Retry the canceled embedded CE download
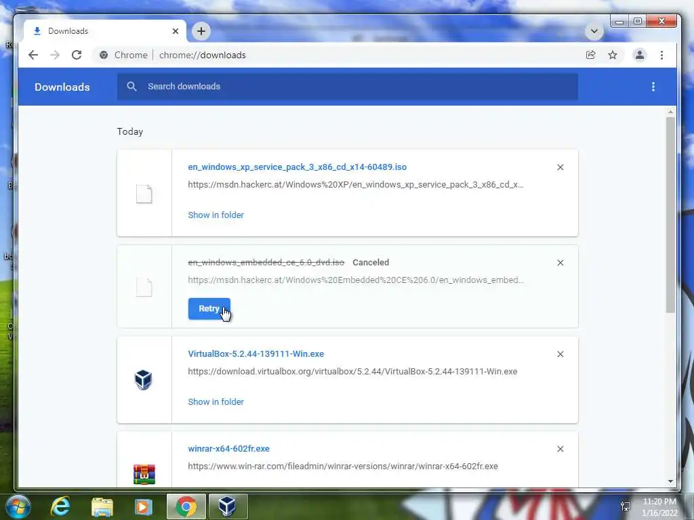 click(x=209, y=309)
